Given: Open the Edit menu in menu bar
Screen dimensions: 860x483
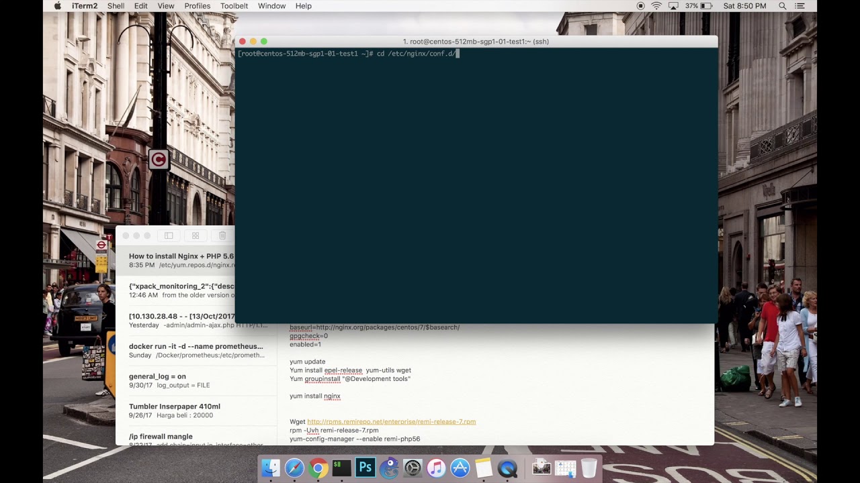Looking at the screenshot, I should (140, 6).
